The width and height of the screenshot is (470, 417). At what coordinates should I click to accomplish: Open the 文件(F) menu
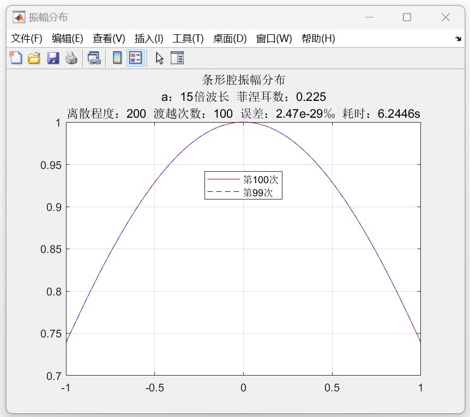pyautogui.click(x=27, y=38)
